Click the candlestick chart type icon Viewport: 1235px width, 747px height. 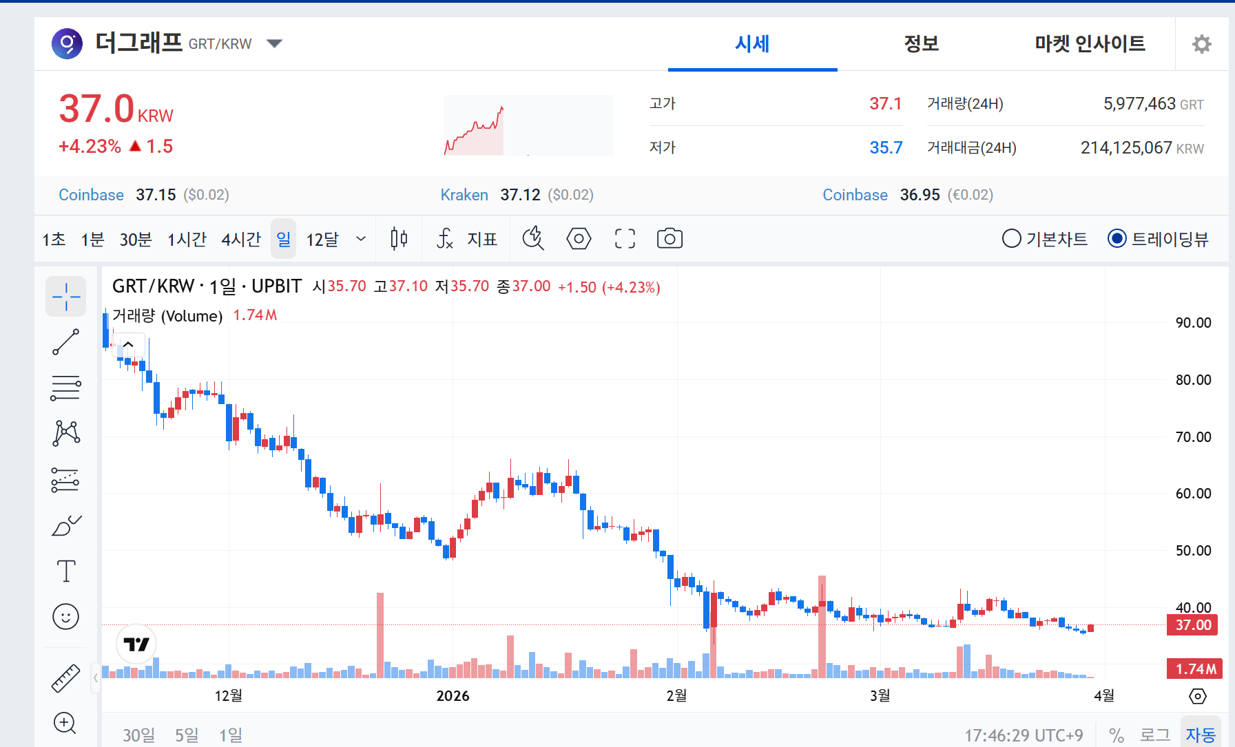[x=399, y=239]
